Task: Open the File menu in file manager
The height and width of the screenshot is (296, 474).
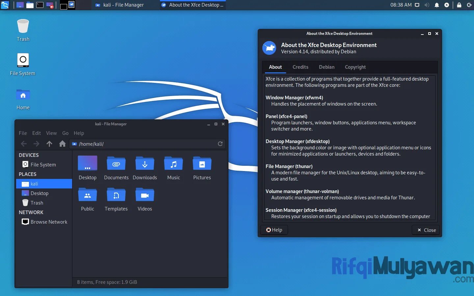Action: click(23, 133)
